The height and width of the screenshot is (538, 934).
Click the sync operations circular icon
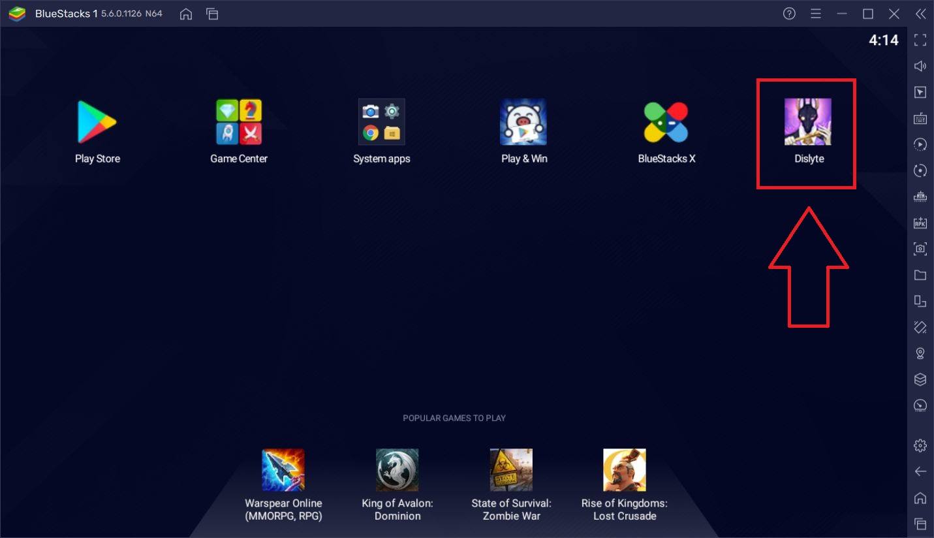920,170
